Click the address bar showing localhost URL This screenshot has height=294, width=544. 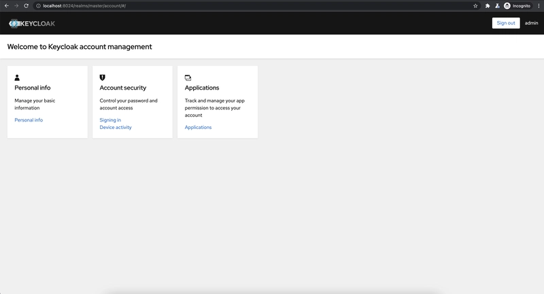point(204,5)
